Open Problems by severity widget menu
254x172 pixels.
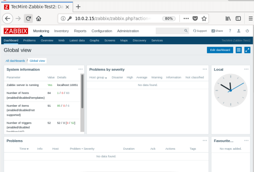tap(205, 69)
